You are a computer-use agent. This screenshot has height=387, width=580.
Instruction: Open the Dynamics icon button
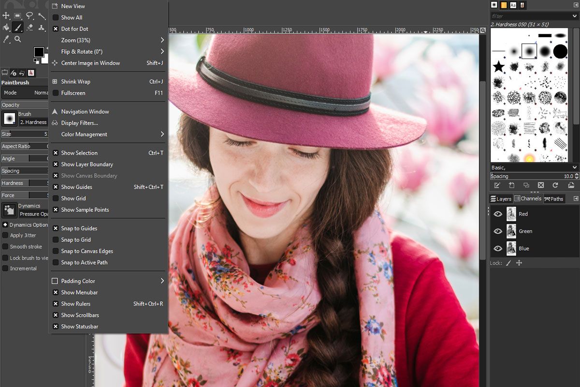pos(9,210)
